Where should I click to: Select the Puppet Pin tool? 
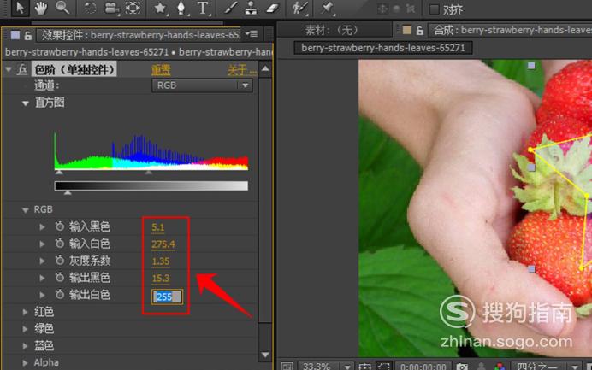click(327, 8)
